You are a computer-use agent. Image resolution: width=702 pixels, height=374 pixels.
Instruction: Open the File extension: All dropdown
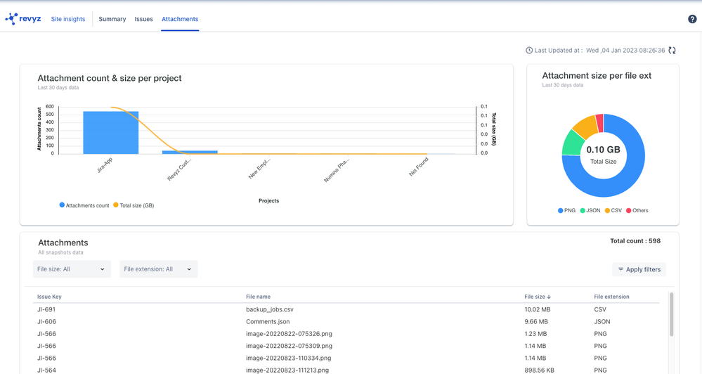click(x=159, y=269)
